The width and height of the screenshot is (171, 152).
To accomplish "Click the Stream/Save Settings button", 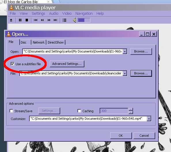I will tap(49, 111).
